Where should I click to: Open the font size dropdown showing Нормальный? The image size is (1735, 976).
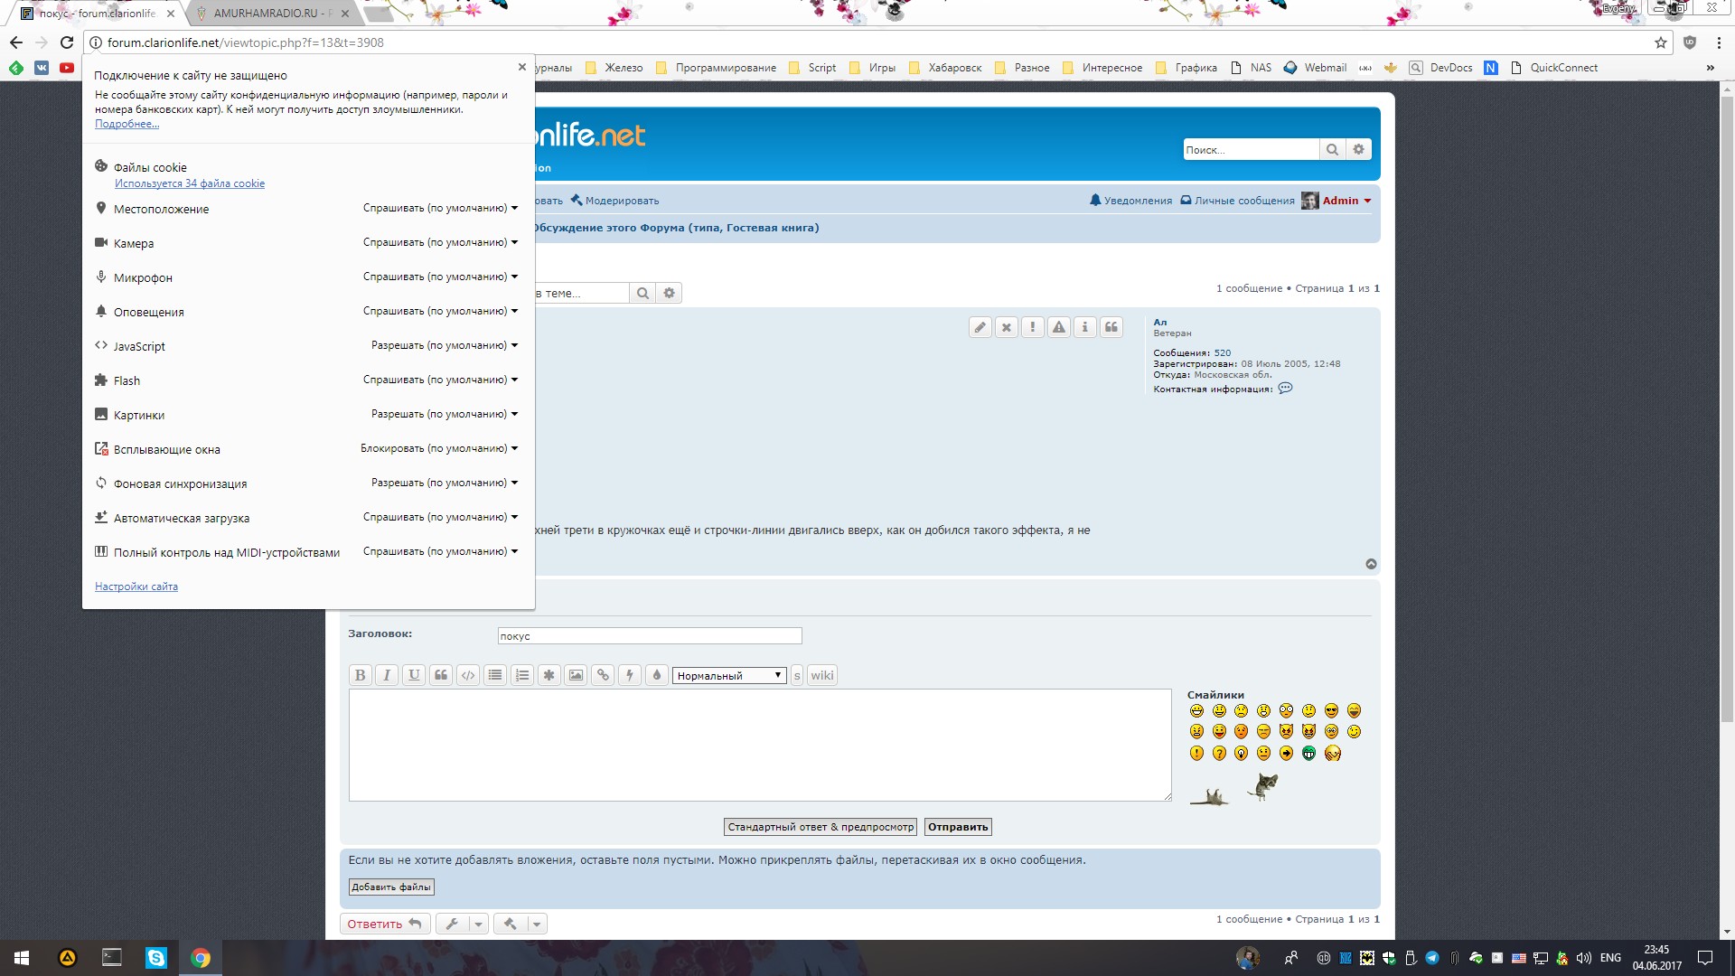[728, 675]
